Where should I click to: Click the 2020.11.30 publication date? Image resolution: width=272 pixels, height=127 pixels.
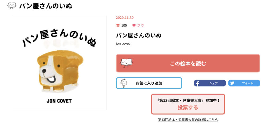click(x=125, y=18)
